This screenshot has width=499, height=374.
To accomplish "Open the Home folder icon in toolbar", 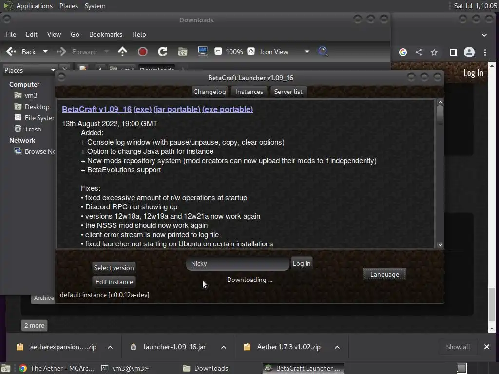I will 183,52.
